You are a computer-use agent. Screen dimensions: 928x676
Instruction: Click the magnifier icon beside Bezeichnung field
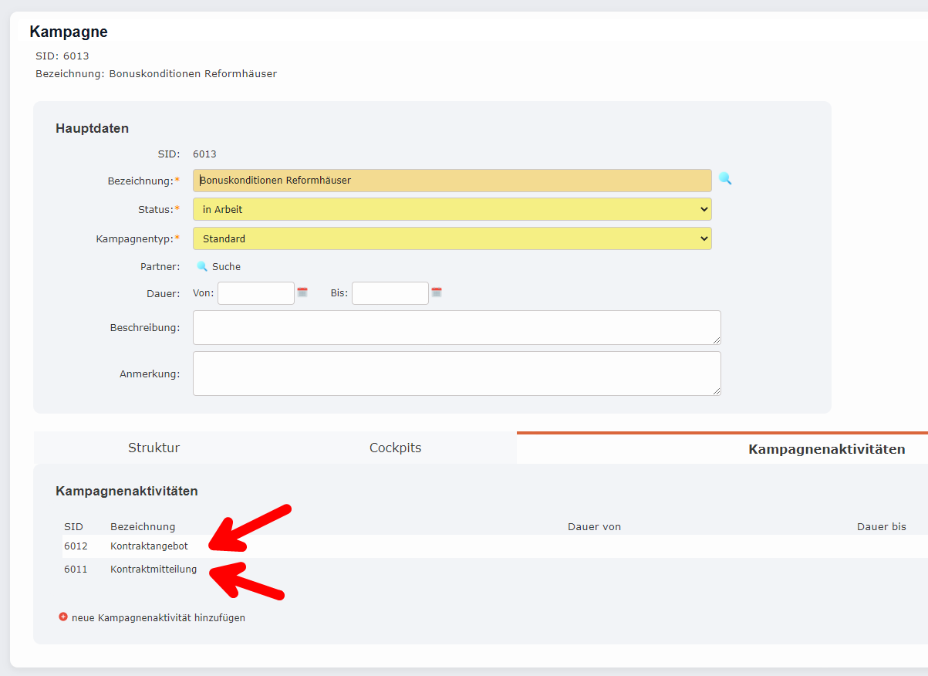coord(725,179)
